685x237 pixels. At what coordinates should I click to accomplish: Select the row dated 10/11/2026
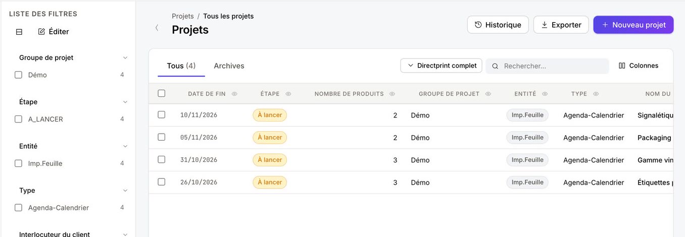[162, 115]
